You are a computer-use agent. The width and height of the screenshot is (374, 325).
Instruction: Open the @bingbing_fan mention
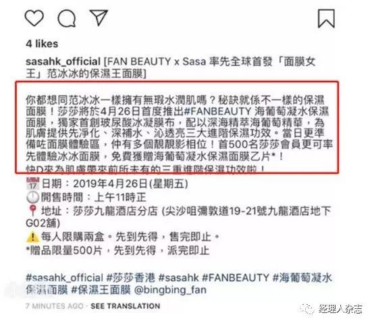coord(170,290)
